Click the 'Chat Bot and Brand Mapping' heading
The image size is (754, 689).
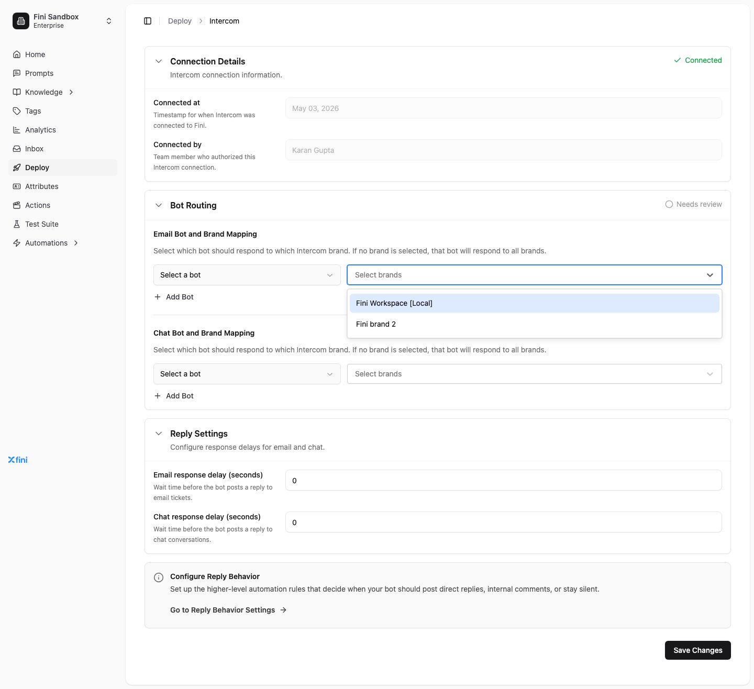pyautogui.click(x=204, y=333)
